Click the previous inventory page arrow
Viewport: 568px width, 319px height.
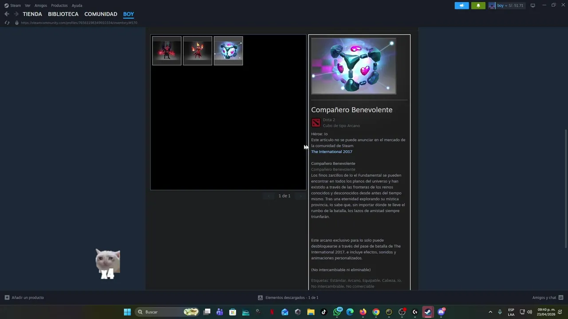coord(268,196)
